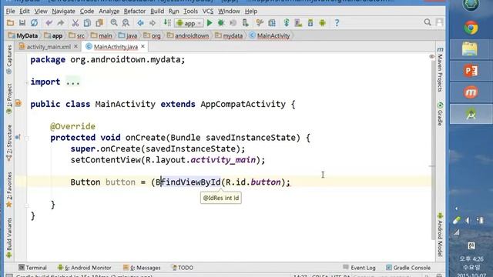Navigate Back with the blue left arrow
This screenshot has height=277, width=493.
(140, 23)
